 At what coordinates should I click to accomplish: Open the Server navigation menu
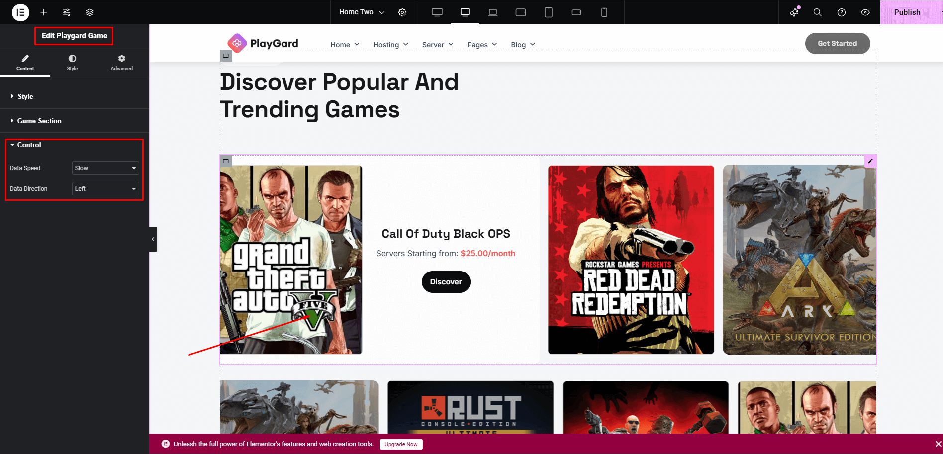point(438,45)
